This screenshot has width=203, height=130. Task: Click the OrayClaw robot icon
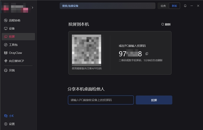[6, 53]
